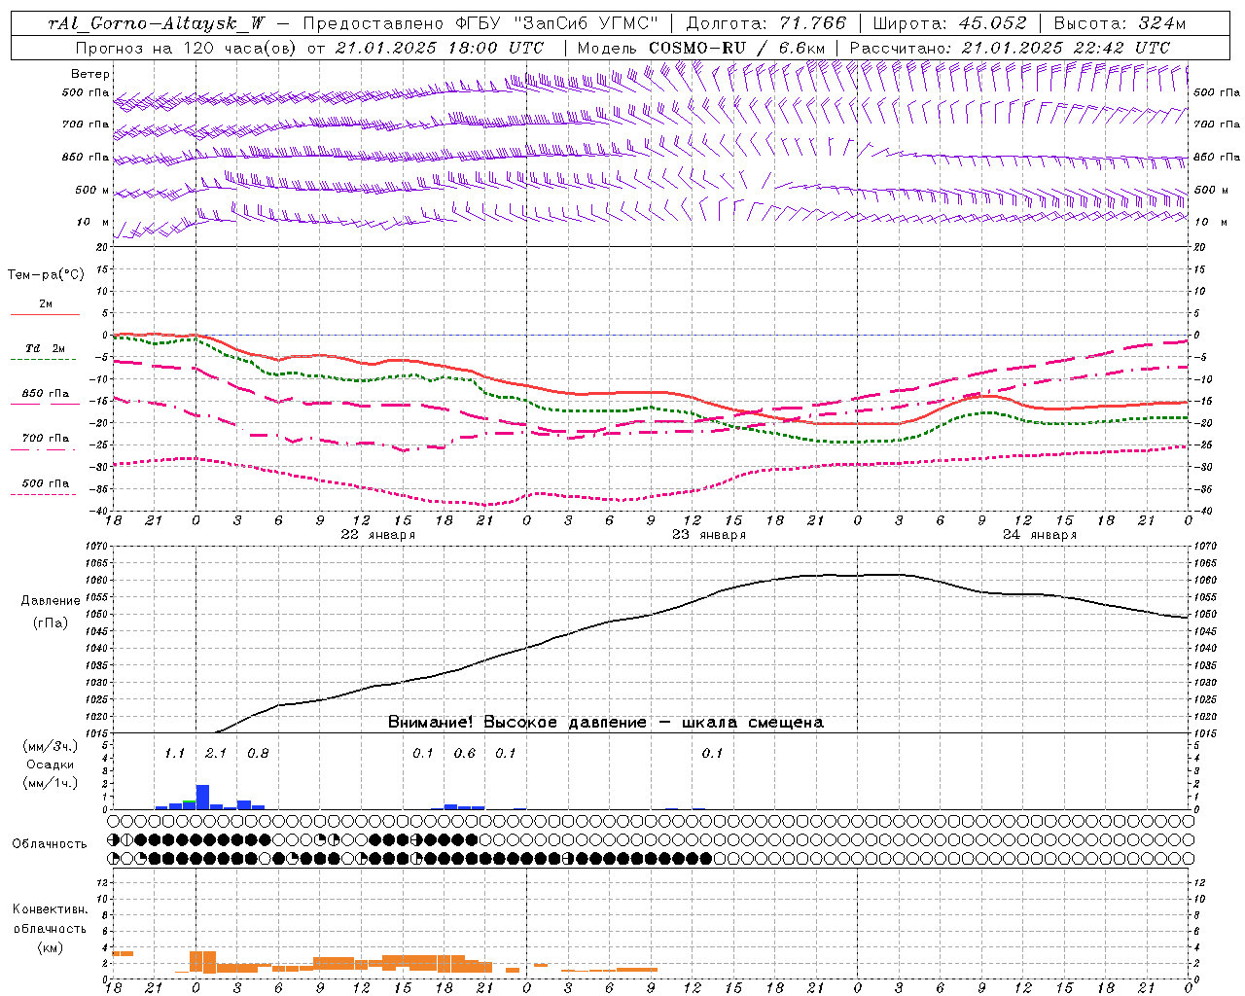
Task: Click the date label 23 января
Action: click(709, 534)
